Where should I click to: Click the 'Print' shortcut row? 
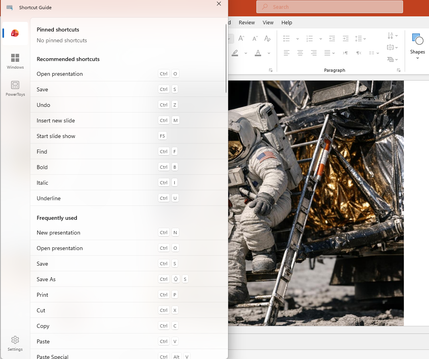[x=129, y=295]
